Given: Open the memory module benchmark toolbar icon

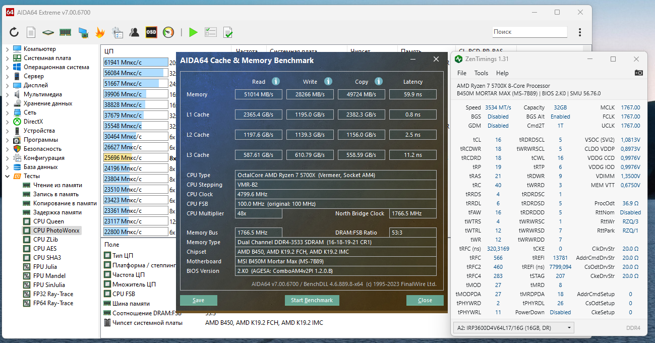Looking at the screenshot, I should (65, 32).
